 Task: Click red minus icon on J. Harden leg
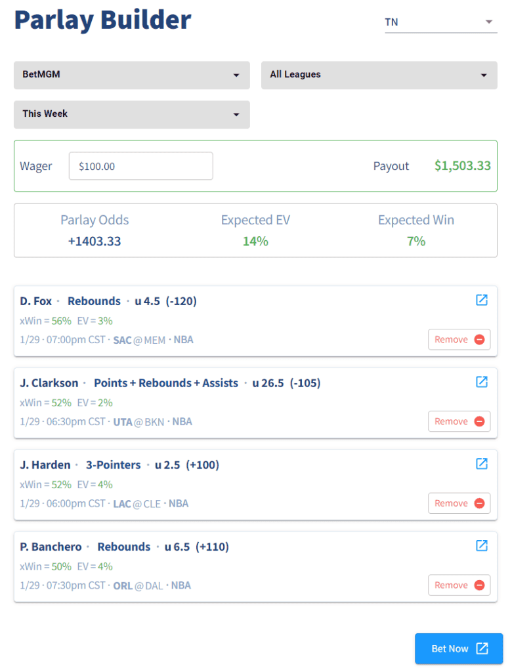(479, 503)
